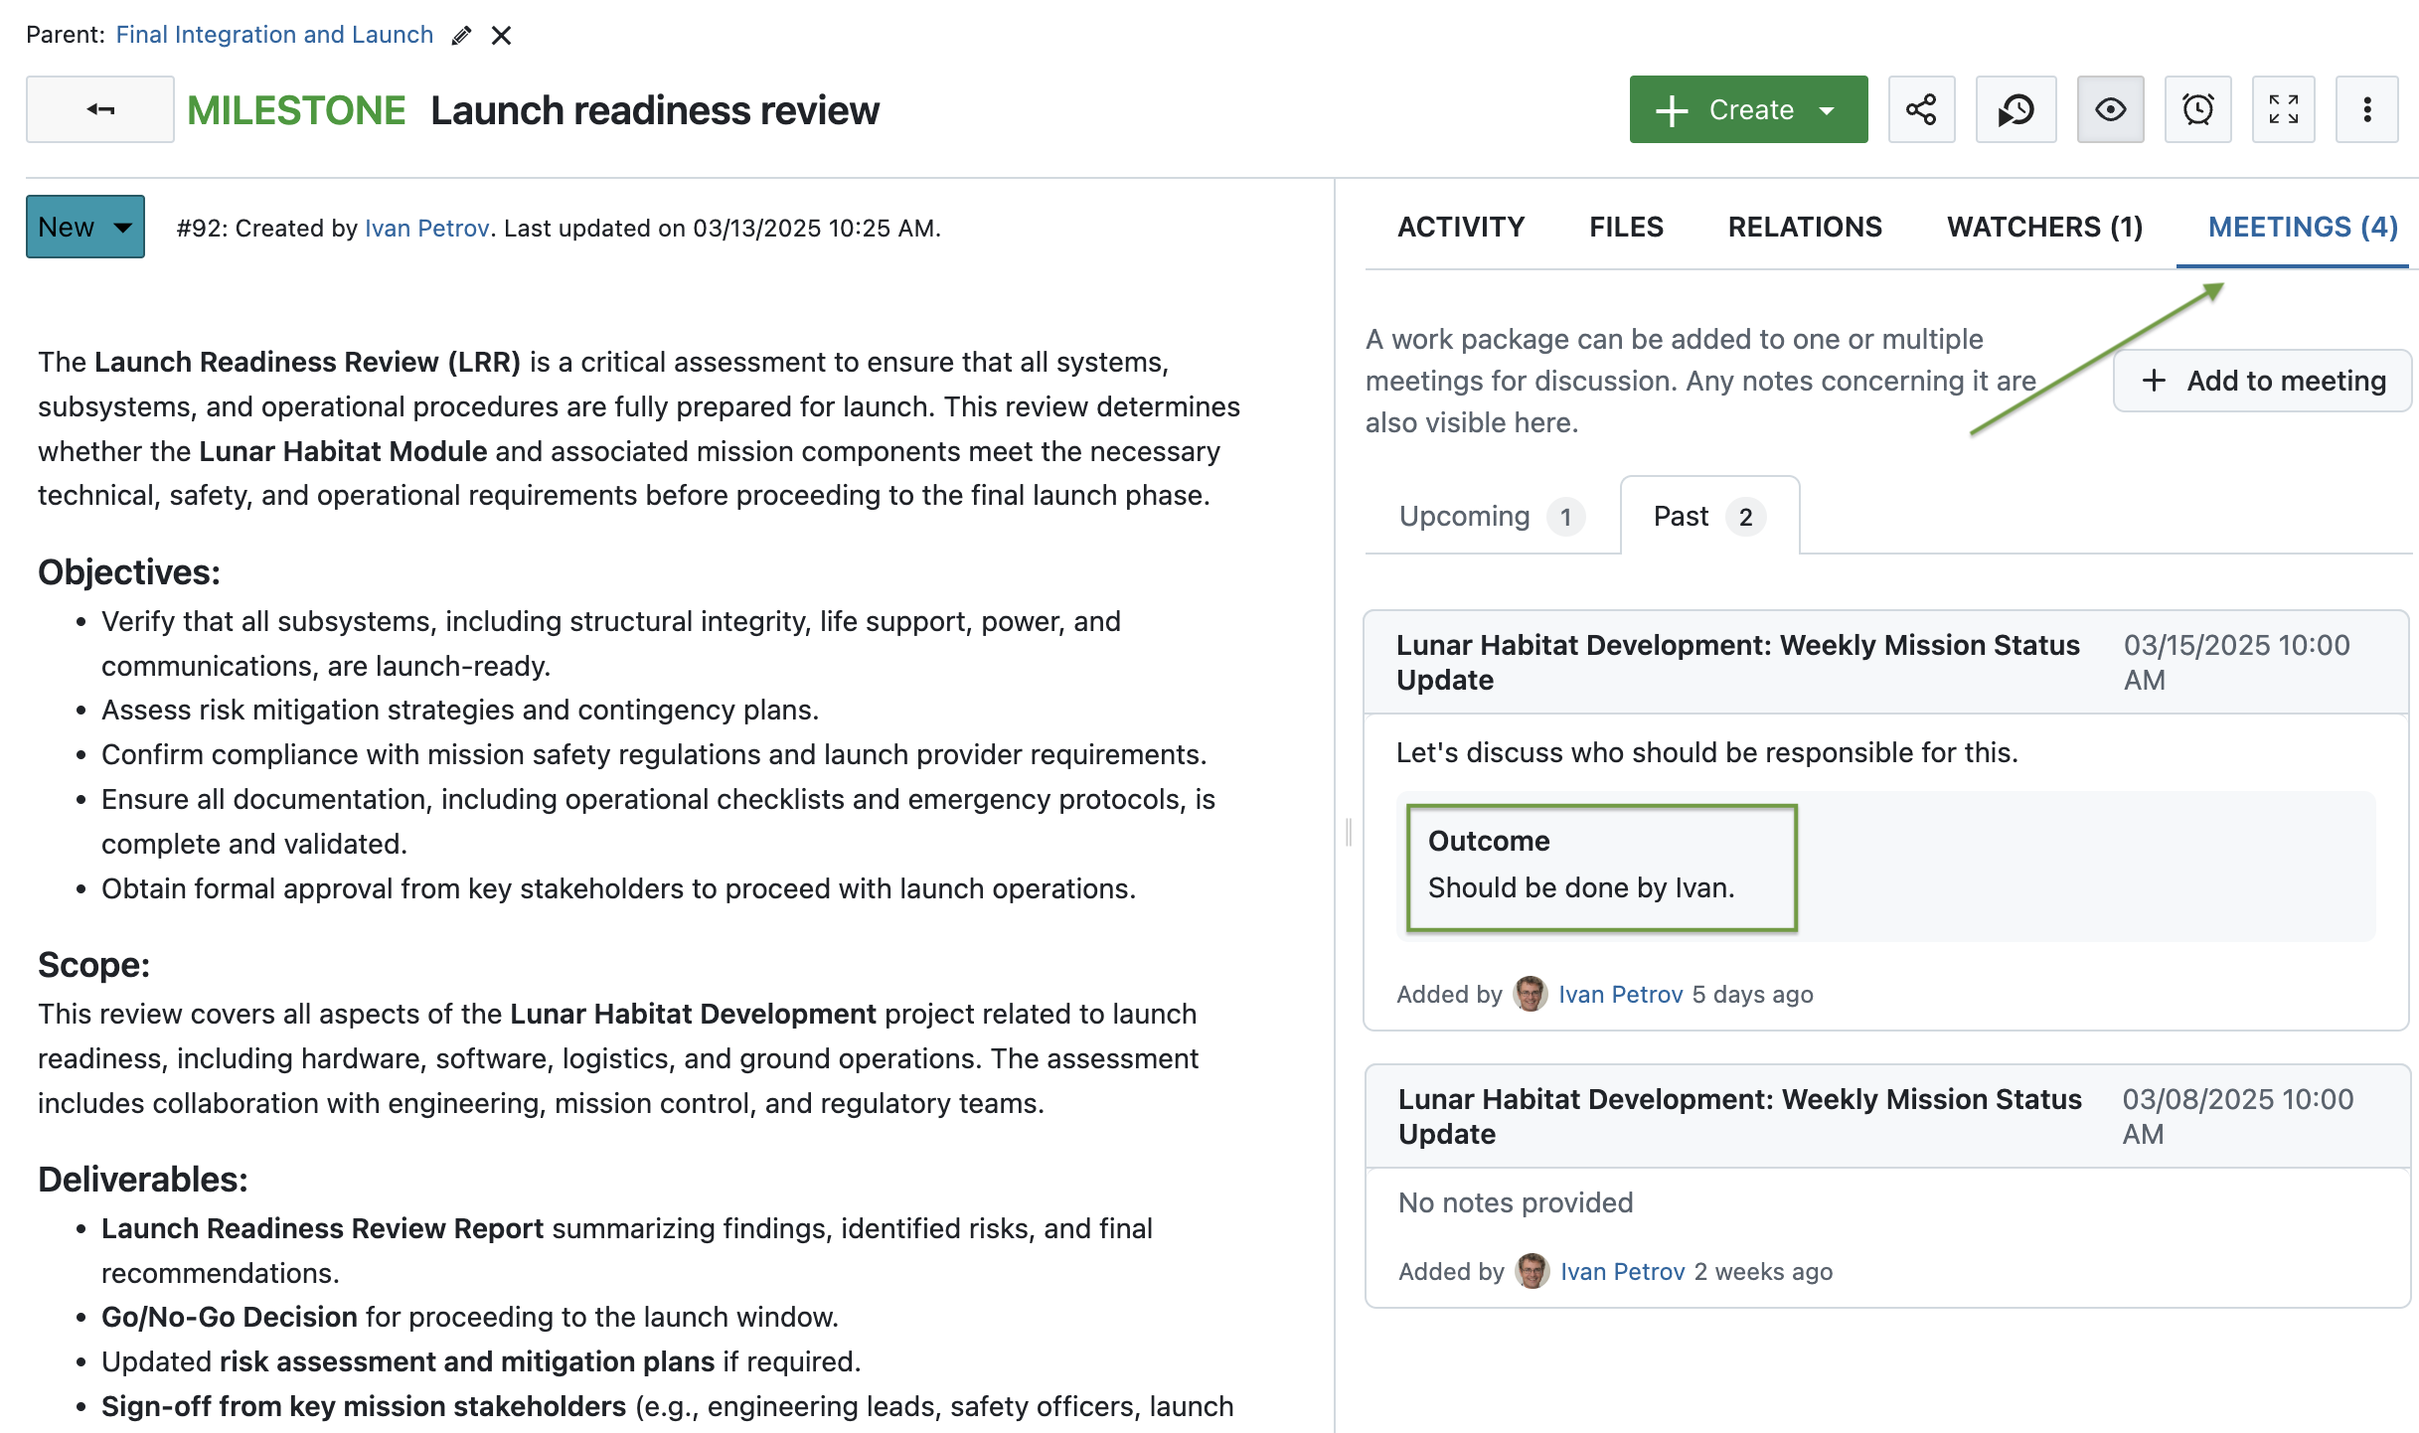Open the share icon button
Screen dimensions: 2419x1433
pos(1920,109)
